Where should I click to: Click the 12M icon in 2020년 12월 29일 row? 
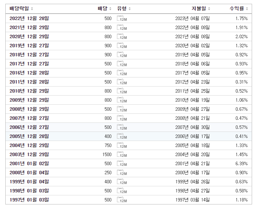122,37
